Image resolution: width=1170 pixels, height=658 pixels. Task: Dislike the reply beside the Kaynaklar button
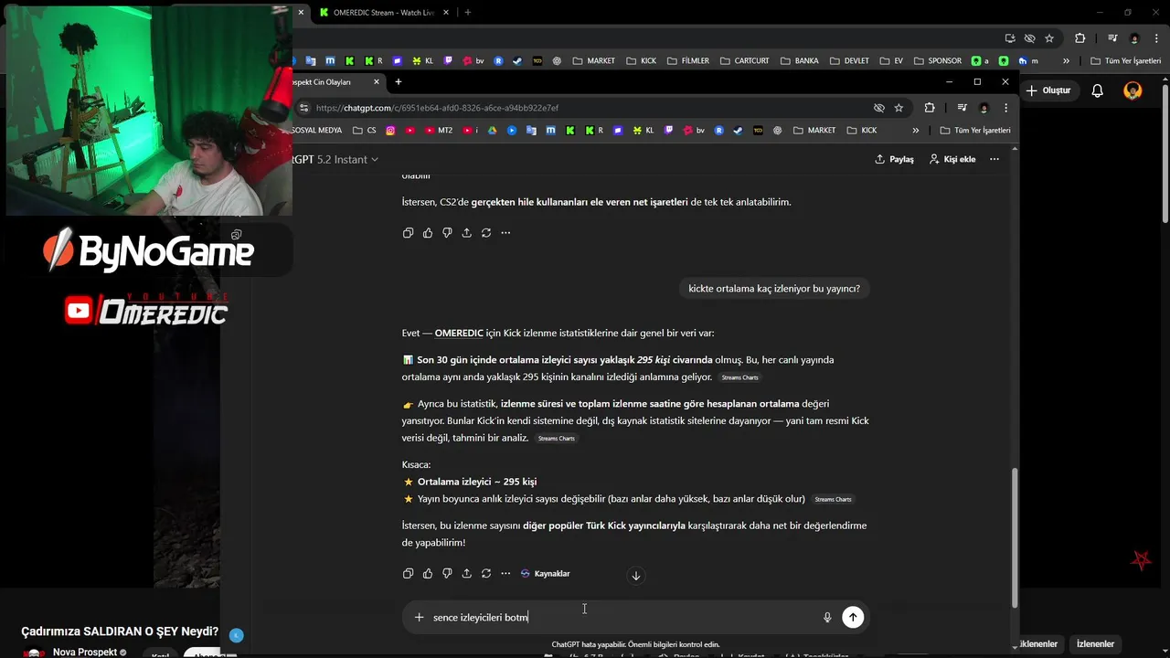(447, 574)
